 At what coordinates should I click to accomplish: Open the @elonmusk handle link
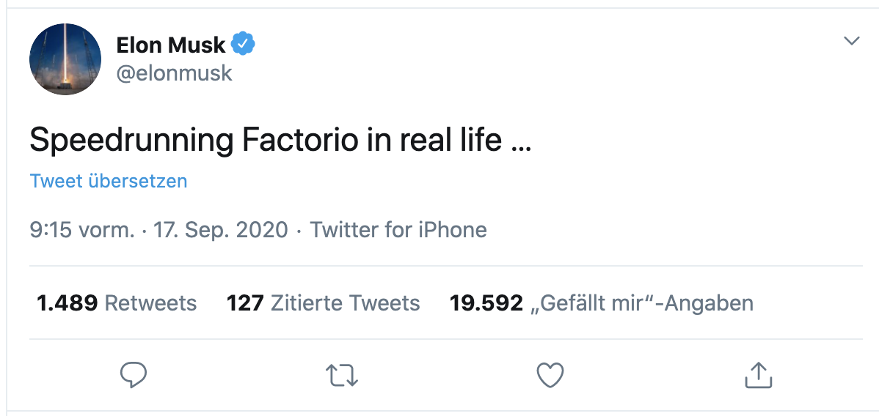click(x=175, y=73)
